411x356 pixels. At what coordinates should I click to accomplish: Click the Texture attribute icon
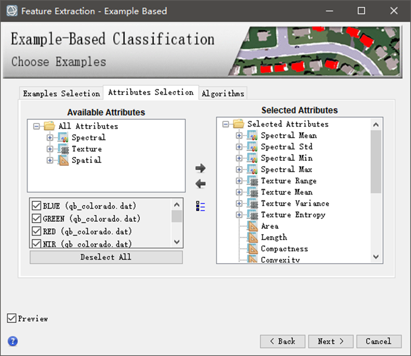[63, 149]
